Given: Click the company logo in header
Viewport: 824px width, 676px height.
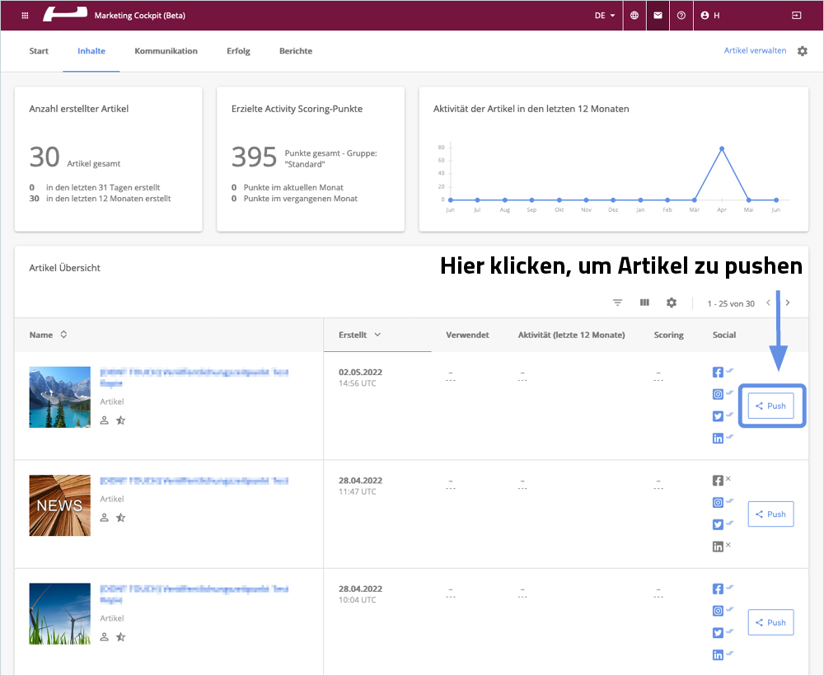Looking at the screenshot, I should click(x=65, y=14).
